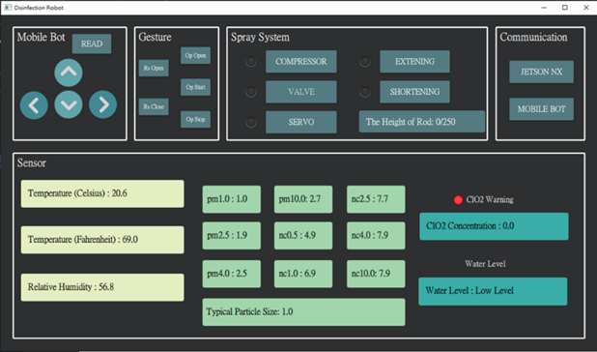Screen dimensions: 597x352
Task: Connect using the JETSON NX button
Action: 541,72
